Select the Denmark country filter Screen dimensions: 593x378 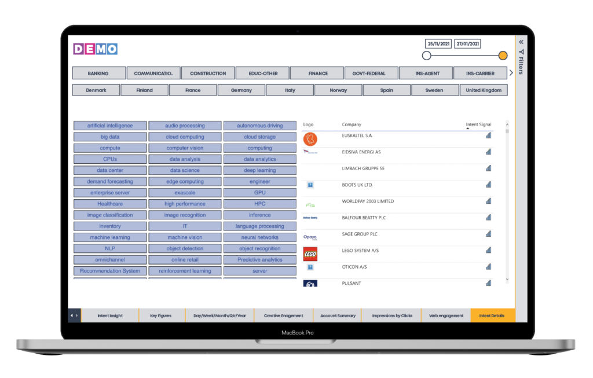click(96, 90)
